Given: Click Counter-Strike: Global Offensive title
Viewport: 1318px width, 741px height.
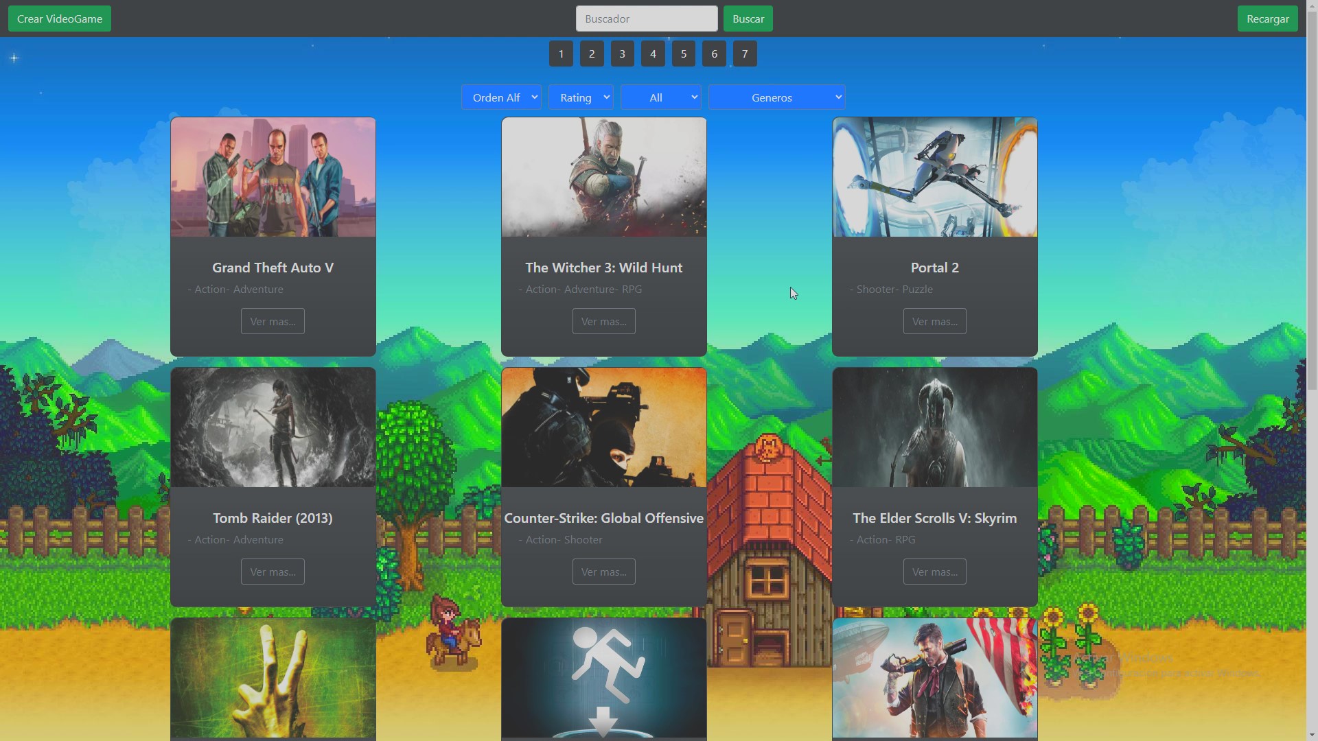Looking at the screenshot, I should (x=604, y=518).
